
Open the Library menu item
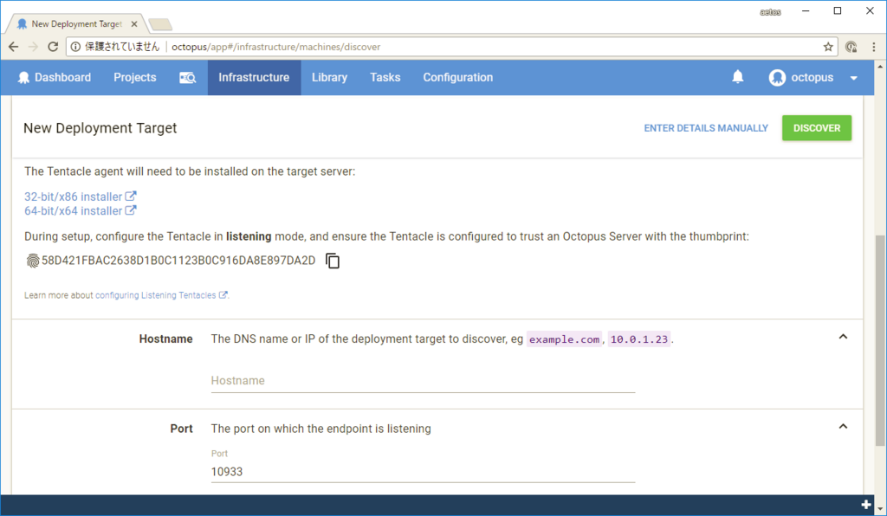pyautogui.click(x=329, y=77)
